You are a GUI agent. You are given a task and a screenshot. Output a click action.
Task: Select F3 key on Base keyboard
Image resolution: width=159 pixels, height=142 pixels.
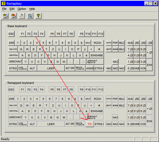coord(35,34)
